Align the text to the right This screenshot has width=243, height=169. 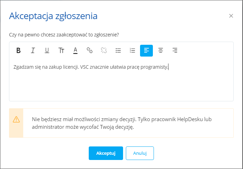click(x=175, y=51)
